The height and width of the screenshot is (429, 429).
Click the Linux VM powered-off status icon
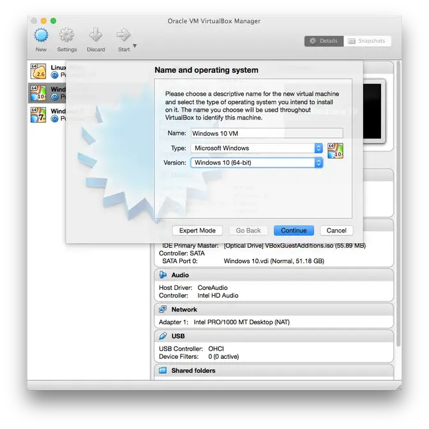pos(55,75)
